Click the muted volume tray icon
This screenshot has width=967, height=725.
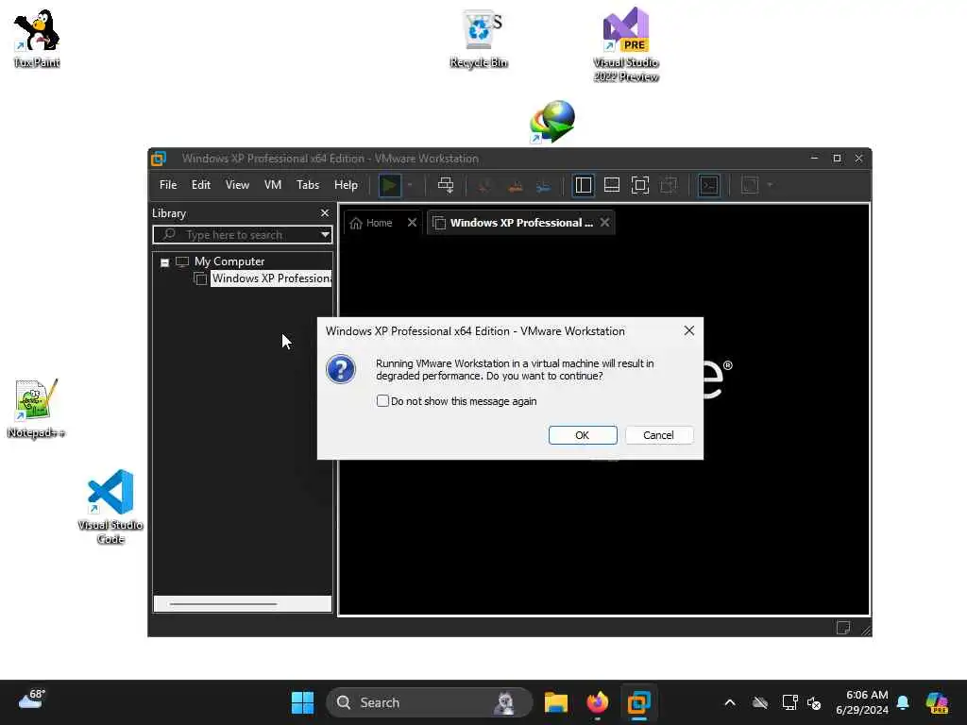click(814, 702)
